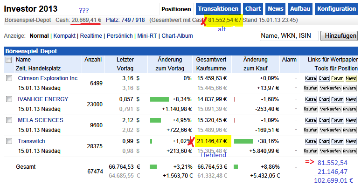This screenshot has height=186, width=361.
Task: Click Forum button for MELA SCIENCES
Action: pos(337,120)
